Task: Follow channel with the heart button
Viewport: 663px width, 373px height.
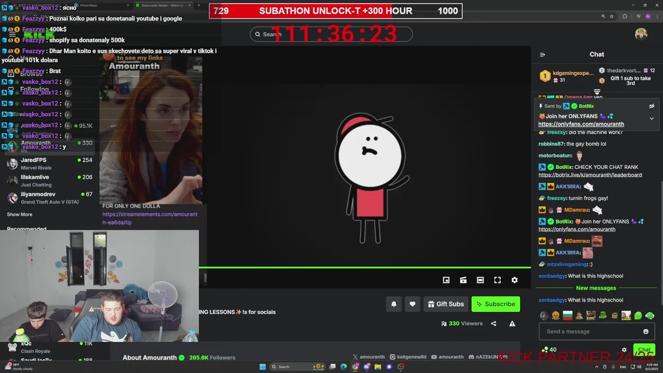Action: pos(412,304)
